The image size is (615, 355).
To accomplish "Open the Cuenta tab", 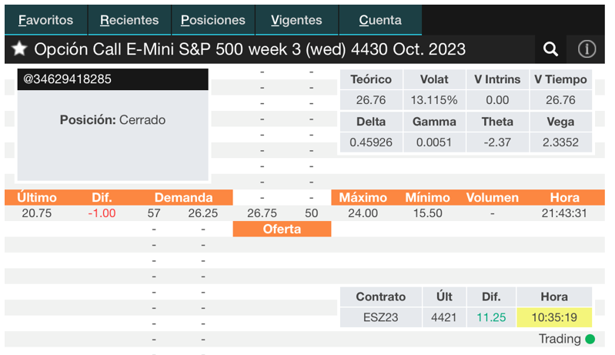I will coord(380,20).
